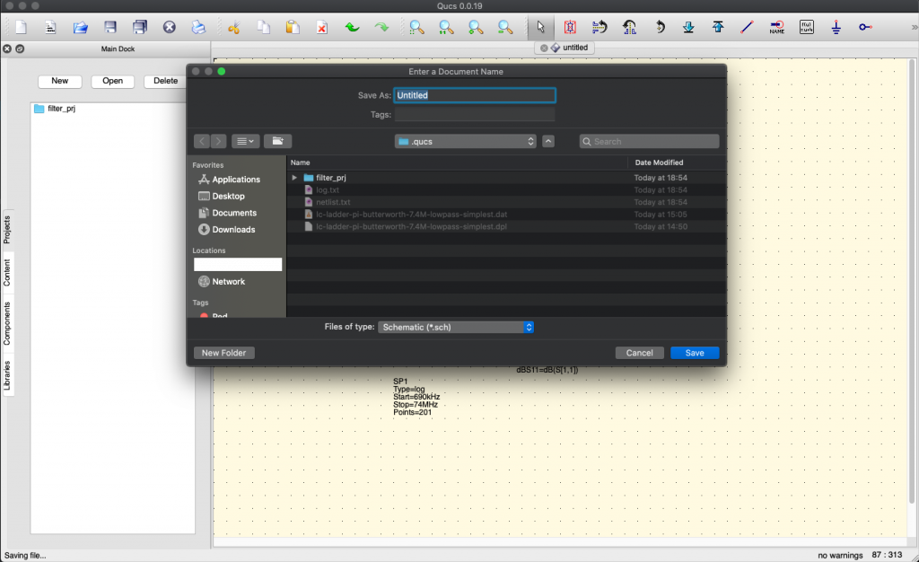Insert a ground symbol from the toolbar

[836, 27]
